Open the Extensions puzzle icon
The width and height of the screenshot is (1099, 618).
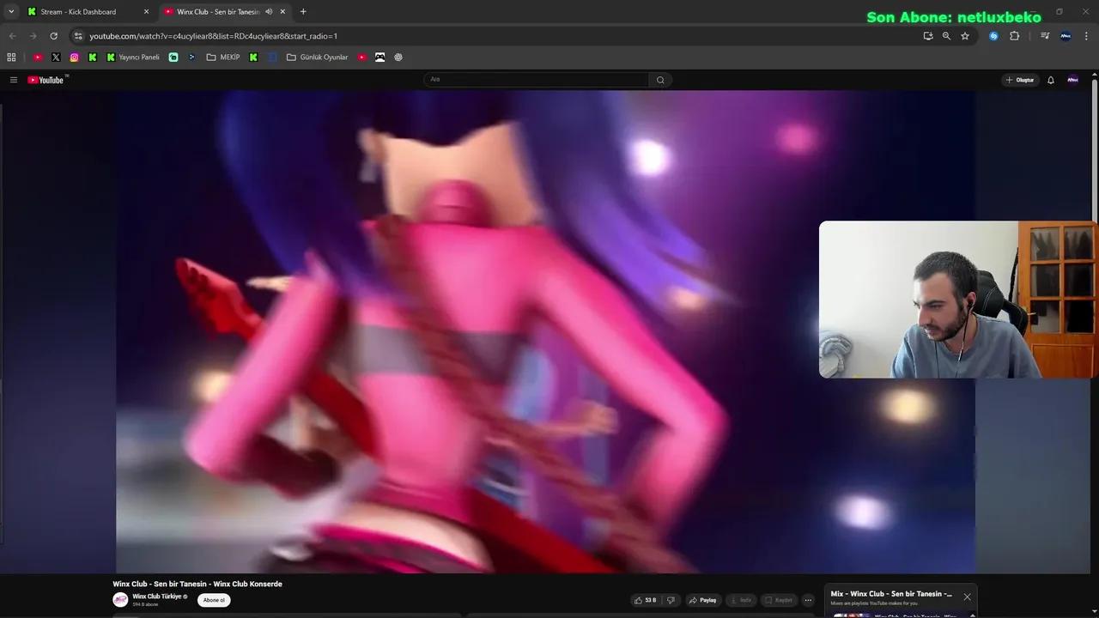point(1015,36)
